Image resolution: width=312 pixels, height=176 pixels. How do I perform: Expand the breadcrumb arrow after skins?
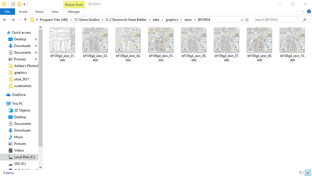(195, 20)
